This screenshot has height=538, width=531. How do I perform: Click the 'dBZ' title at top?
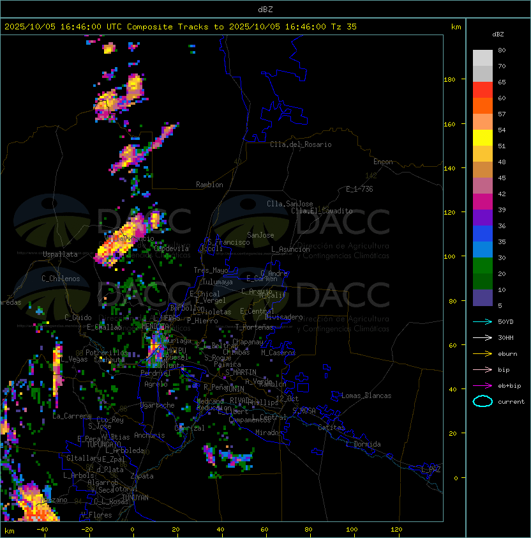tap(265, 9)
